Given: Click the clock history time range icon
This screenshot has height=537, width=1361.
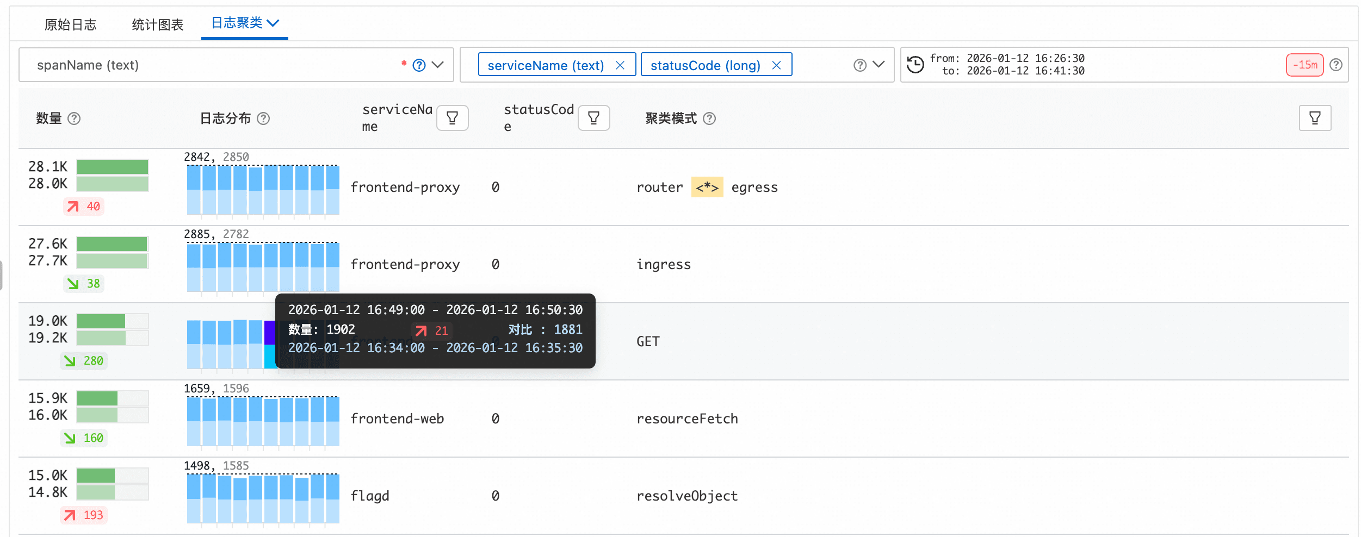Looking at the screenshot, I should (x=915, y=65).
